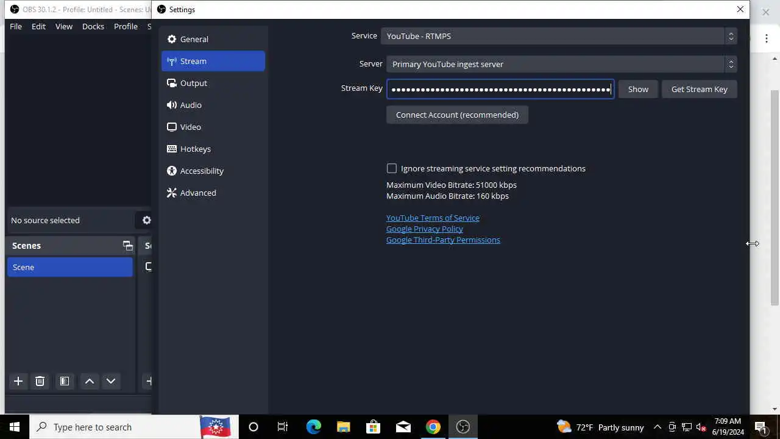Screen dimensions: 780x439
Task: Click the taskbar search box
Action: coord(134,427)
